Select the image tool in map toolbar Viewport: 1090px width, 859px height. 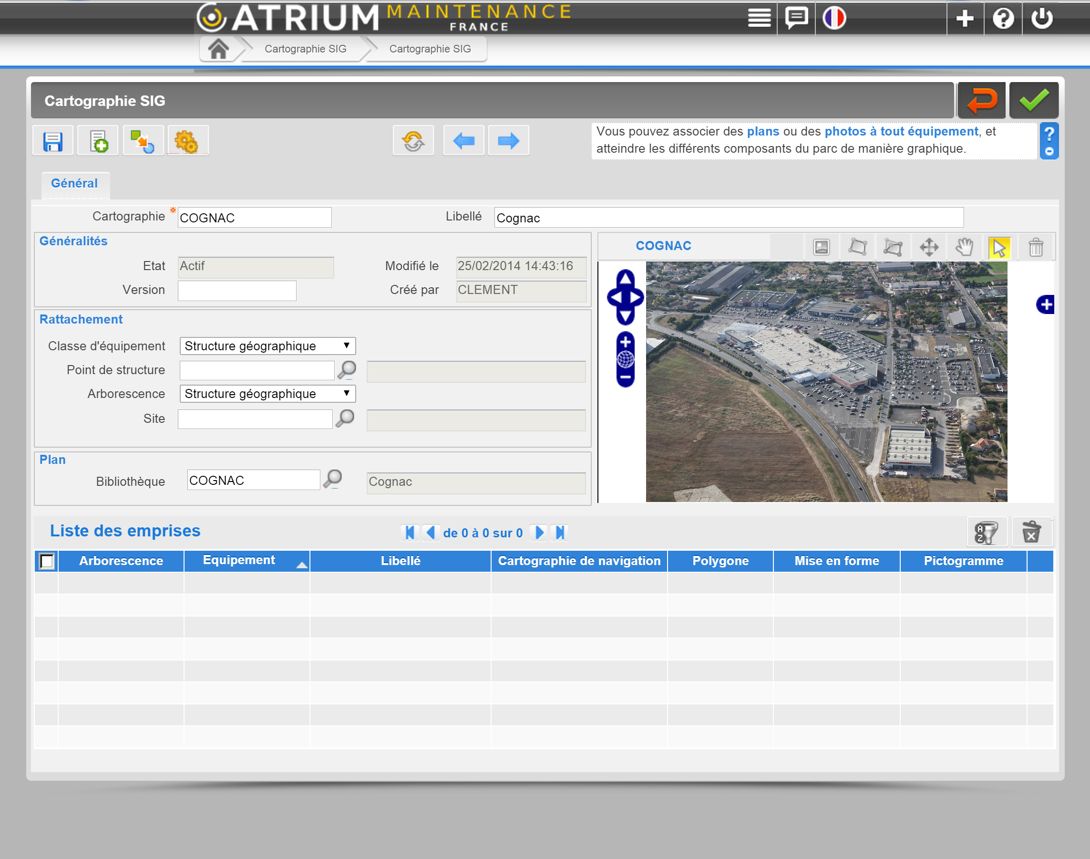coord(821,247)
